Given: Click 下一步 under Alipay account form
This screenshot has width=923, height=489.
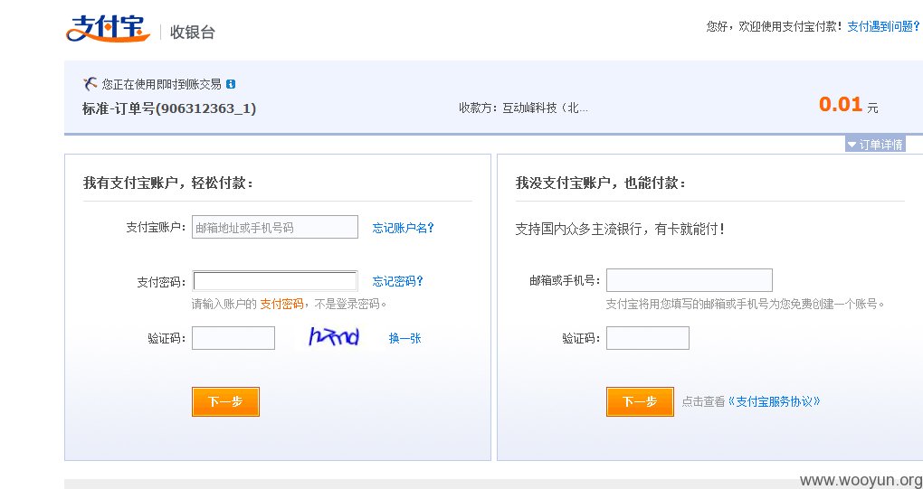Looking at the screenshot, I should pos(225,401).
